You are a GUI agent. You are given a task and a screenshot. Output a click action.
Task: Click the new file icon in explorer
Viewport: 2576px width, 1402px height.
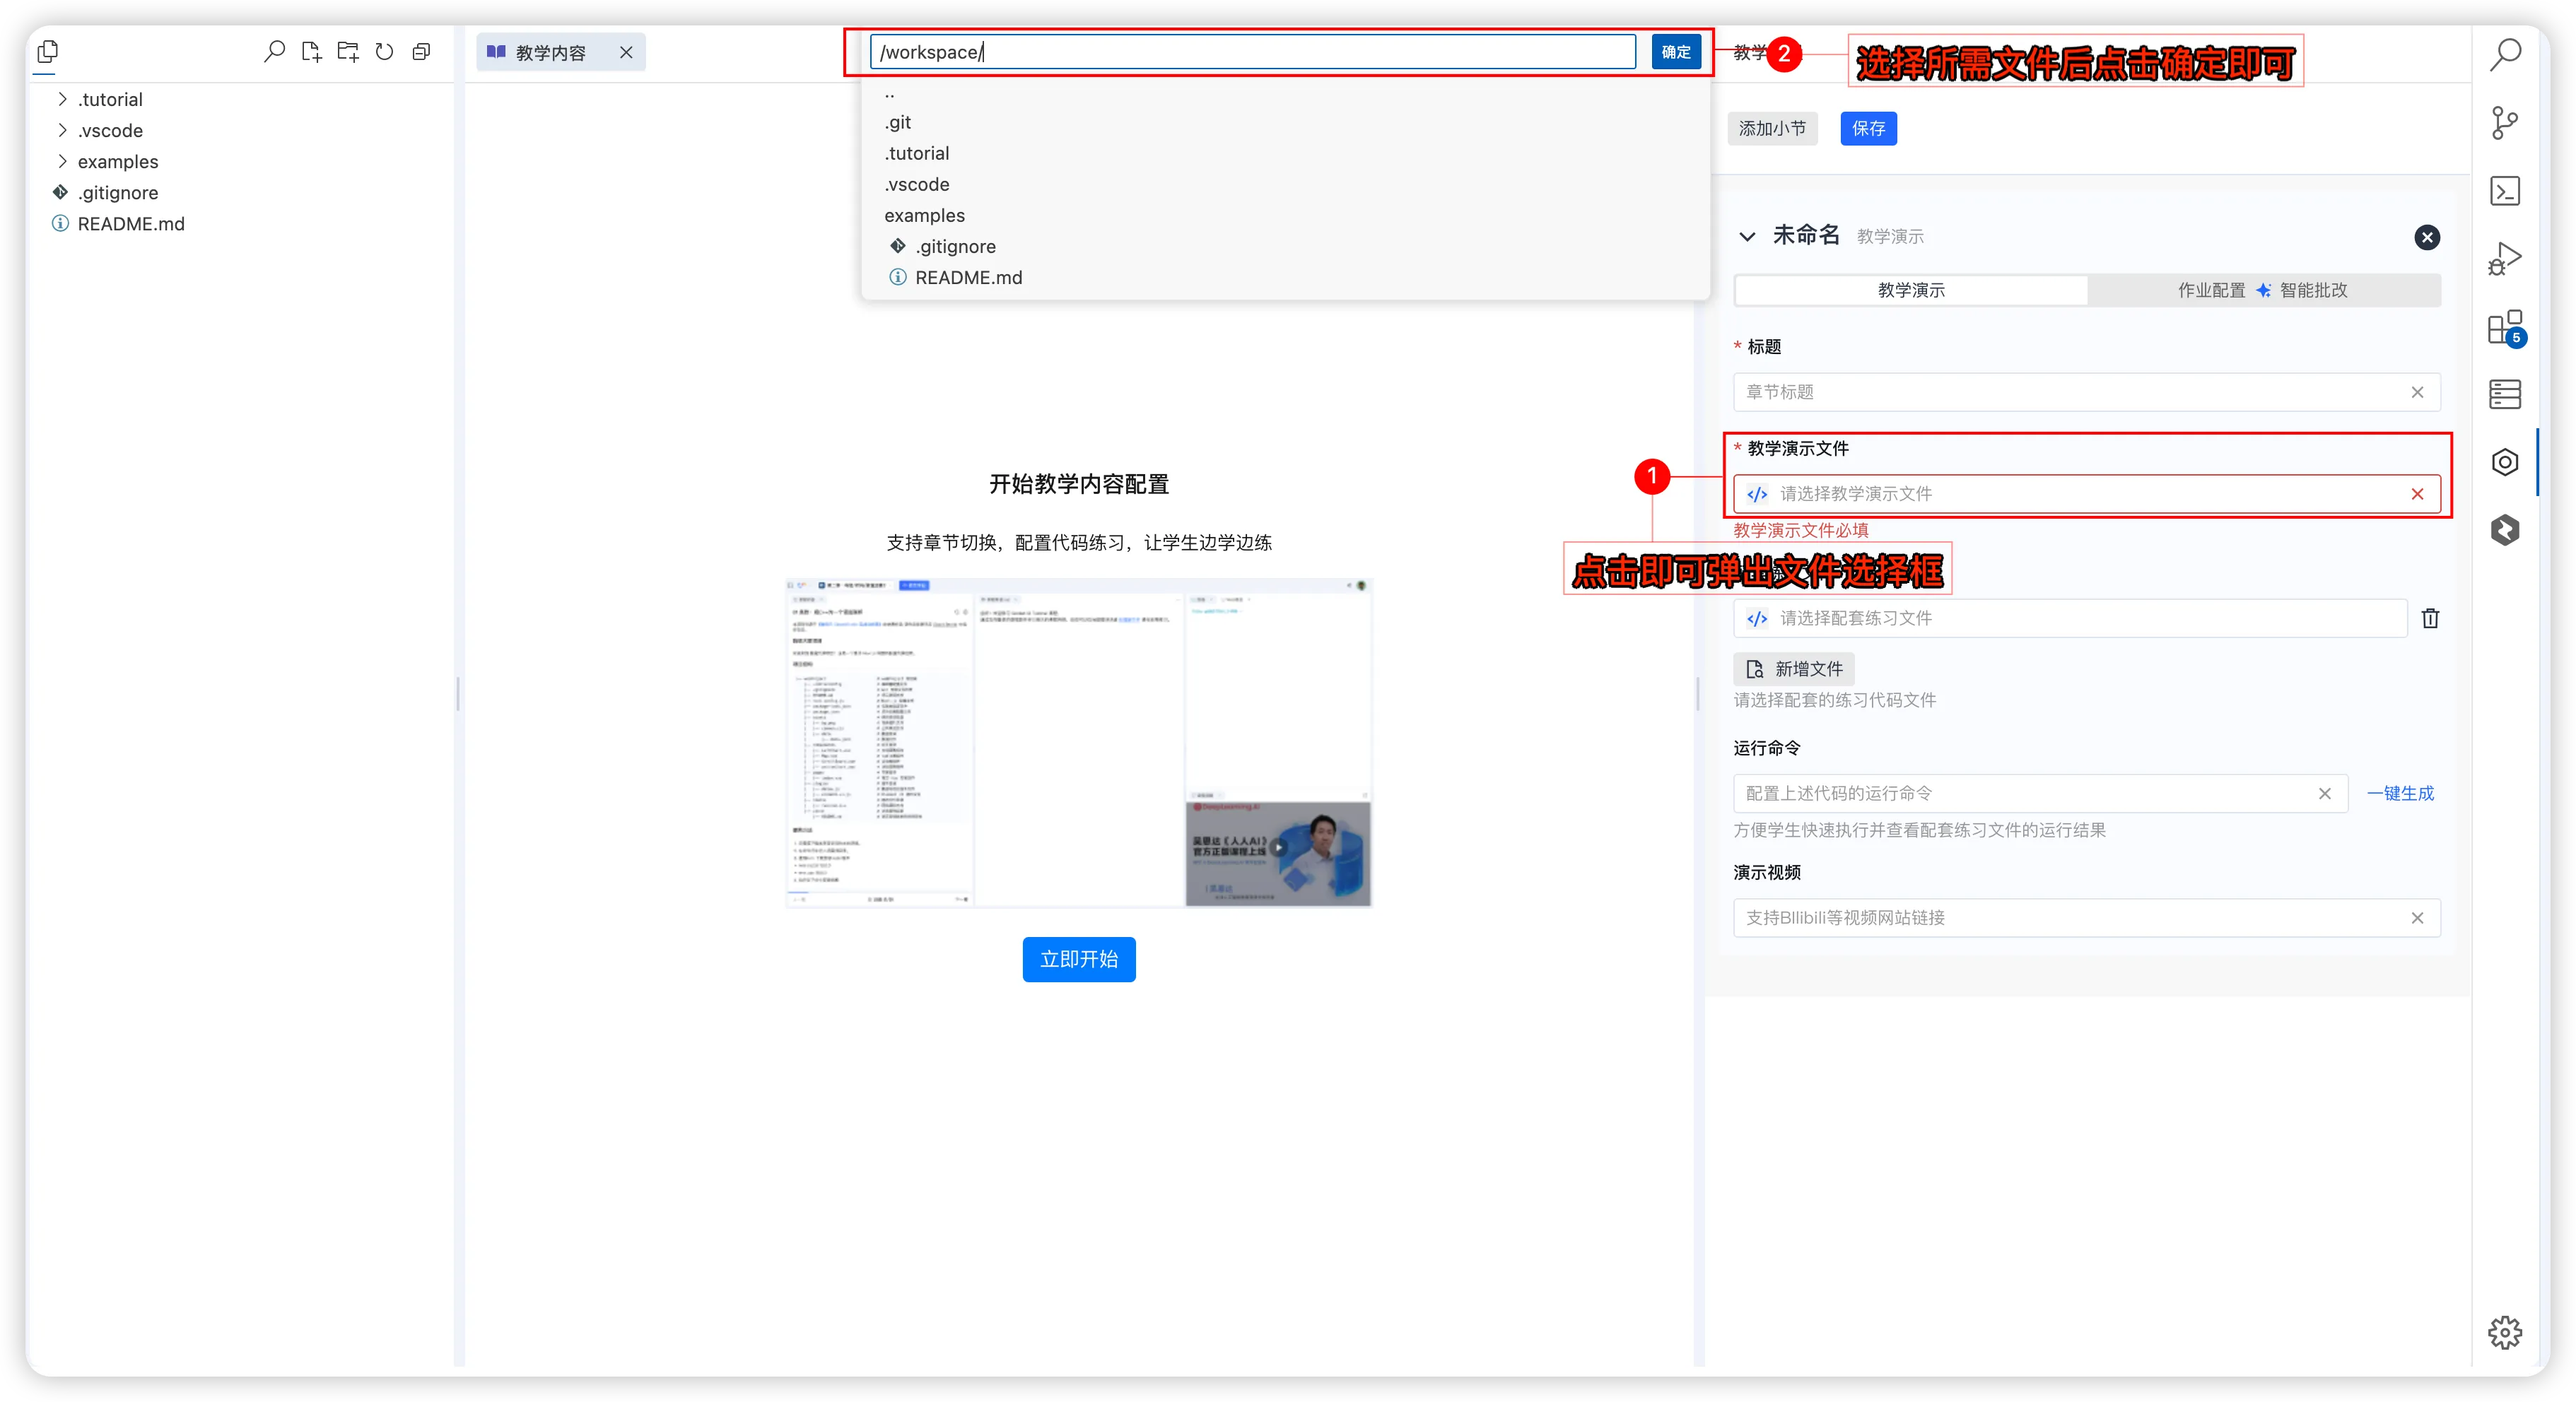click(311, 51)
